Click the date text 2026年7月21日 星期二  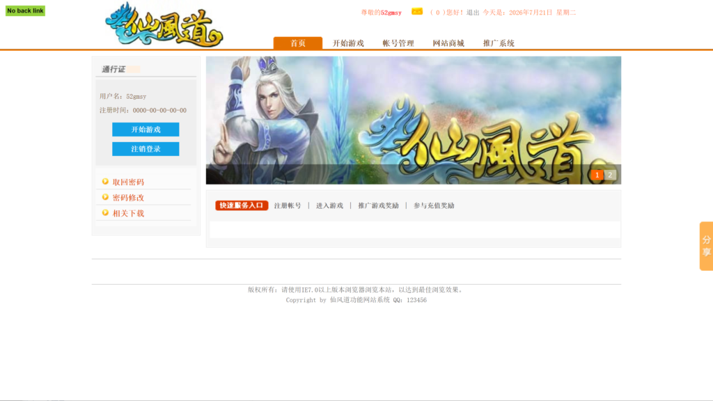tap(542, 13)
